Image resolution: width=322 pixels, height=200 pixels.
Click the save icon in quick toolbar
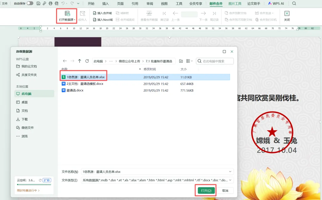coord(38,4)
